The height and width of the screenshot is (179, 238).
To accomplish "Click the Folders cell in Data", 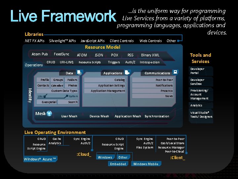I will click(71, 80).
